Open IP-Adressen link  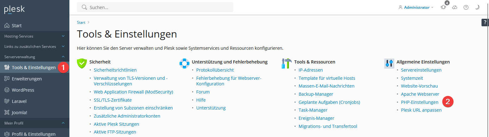click(x=311, y=70)
